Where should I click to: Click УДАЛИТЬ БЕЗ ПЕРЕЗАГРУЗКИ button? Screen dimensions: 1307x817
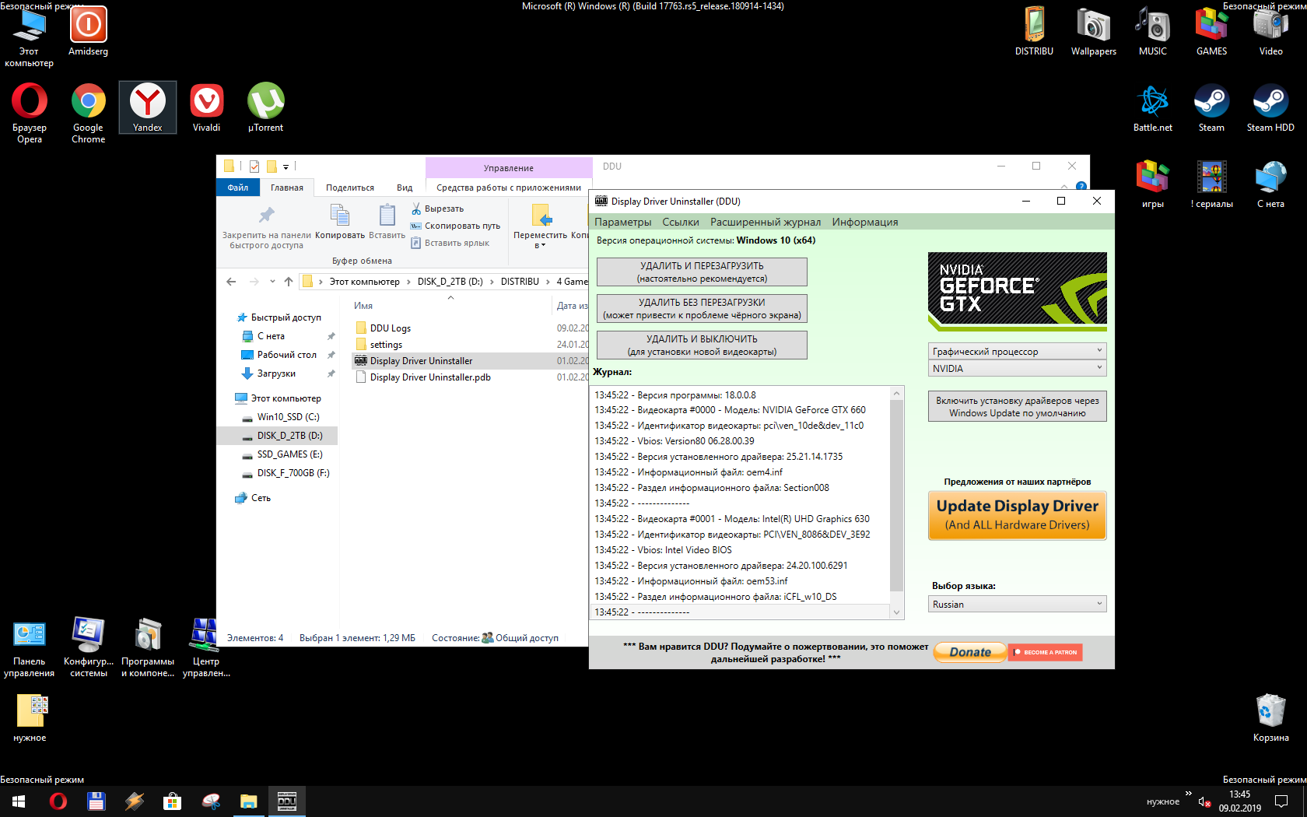click(702, 308)
